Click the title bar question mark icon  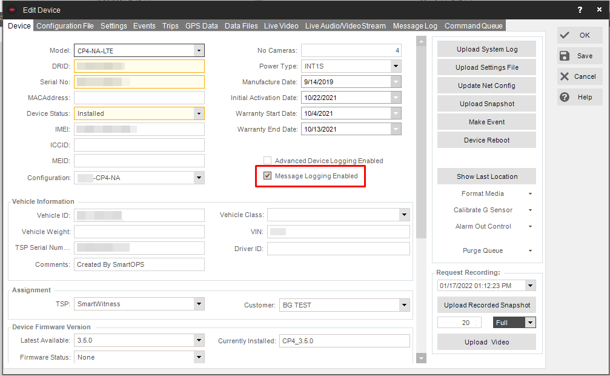point(580,10)
